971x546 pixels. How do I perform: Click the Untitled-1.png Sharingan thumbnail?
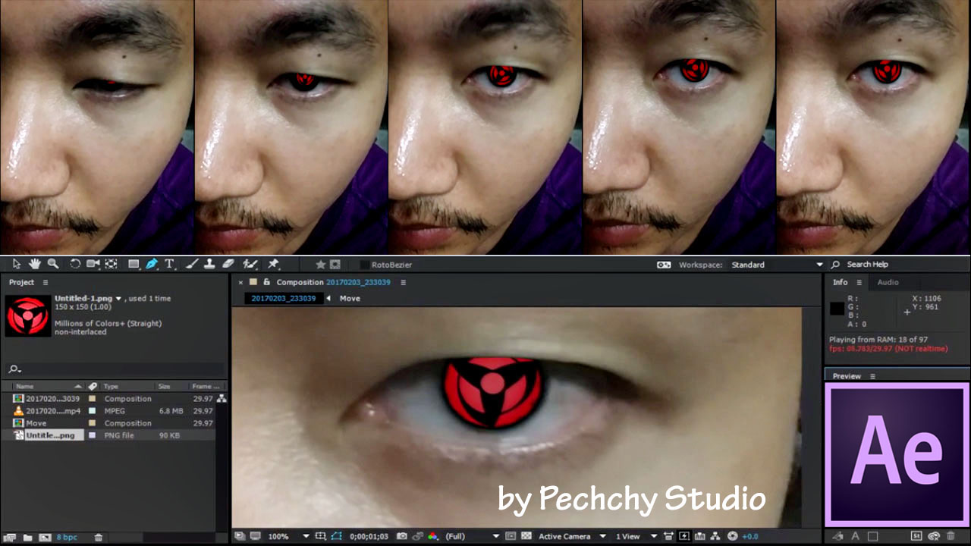27,315
